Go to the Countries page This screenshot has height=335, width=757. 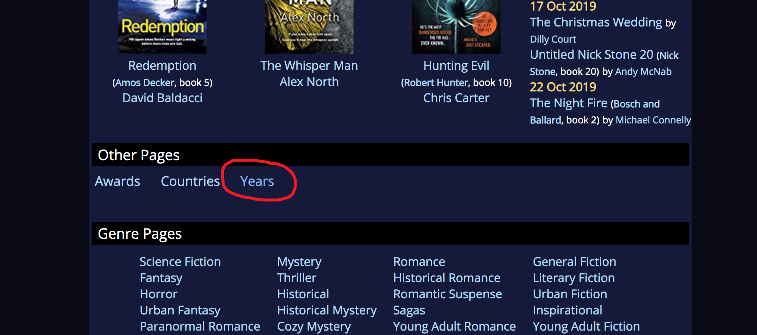(190, 181)
